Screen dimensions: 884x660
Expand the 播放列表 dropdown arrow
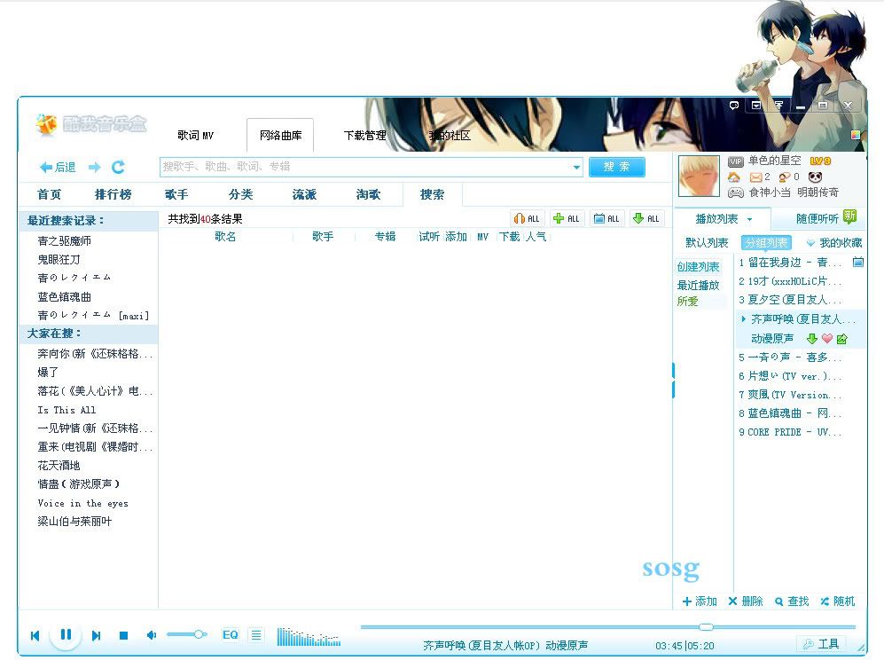(749, 219)
